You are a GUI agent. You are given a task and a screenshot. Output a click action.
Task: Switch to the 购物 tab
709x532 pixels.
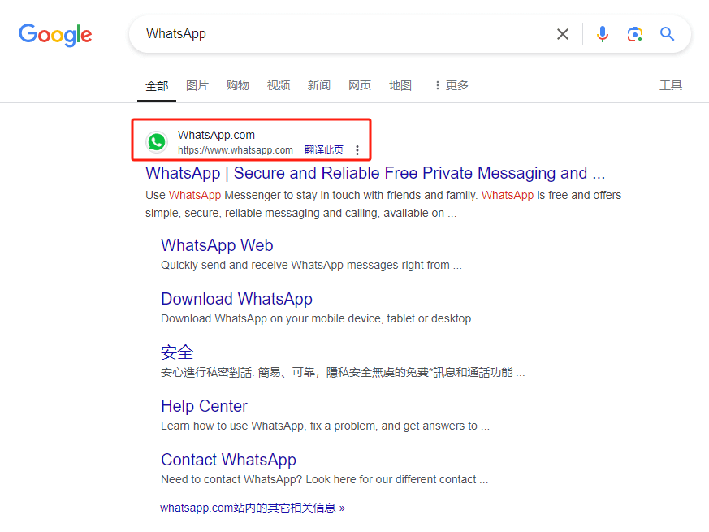(x=238, y=85)
